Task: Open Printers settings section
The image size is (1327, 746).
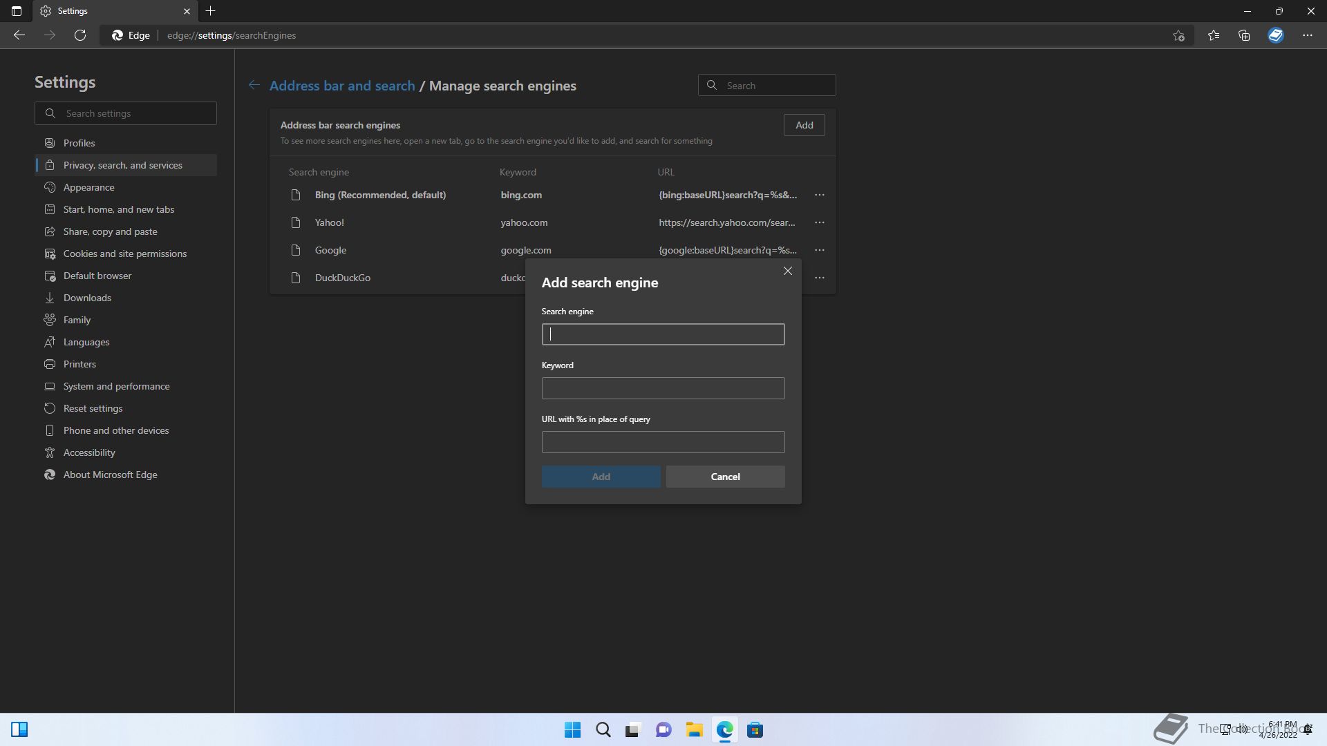Action: 126,364
